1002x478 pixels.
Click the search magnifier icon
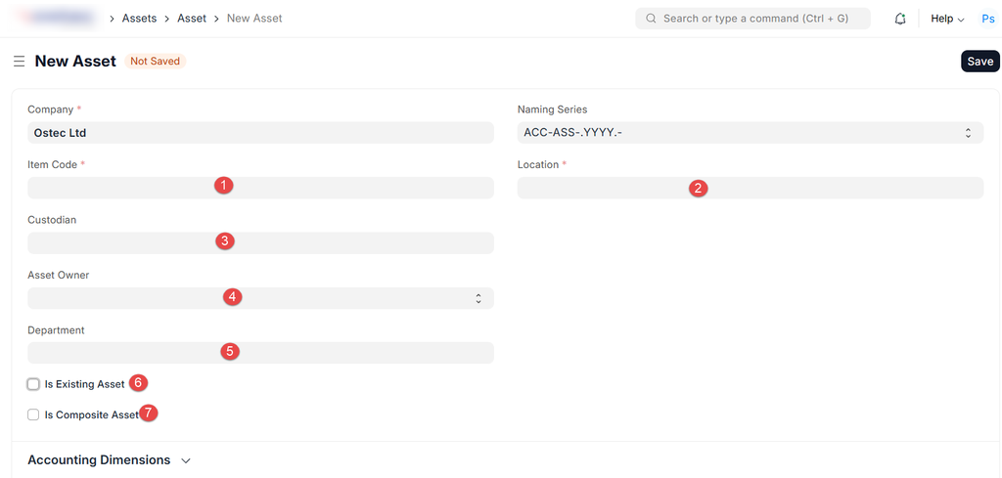pos(651,19)
